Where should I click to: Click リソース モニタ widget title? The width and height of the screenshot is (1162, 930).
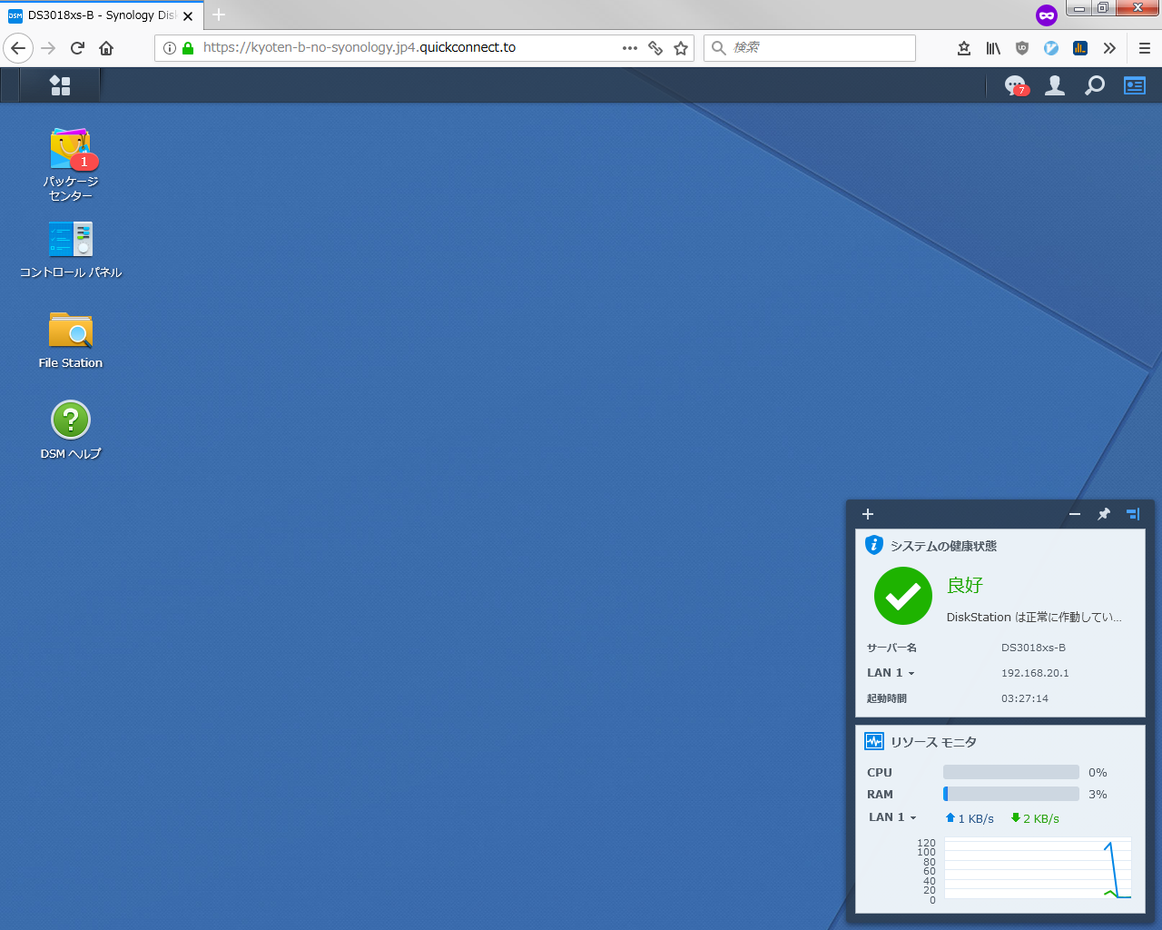(x=933, y=742)
